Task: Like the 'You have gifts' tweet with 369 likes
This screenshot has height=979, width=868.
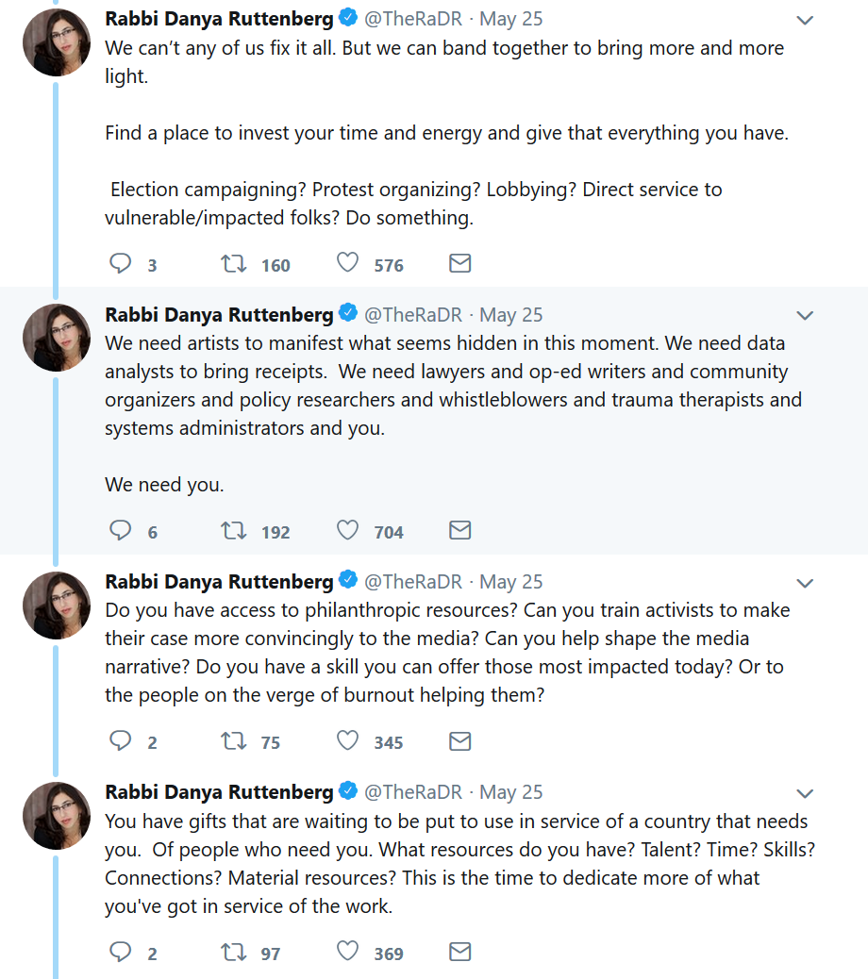Action: [348, 953]
